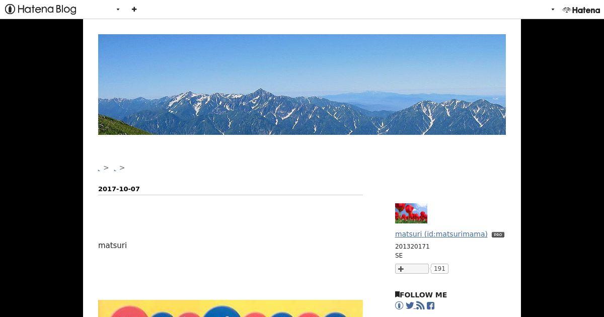Click the mountain panorama header image

click(x=302, y=85)
